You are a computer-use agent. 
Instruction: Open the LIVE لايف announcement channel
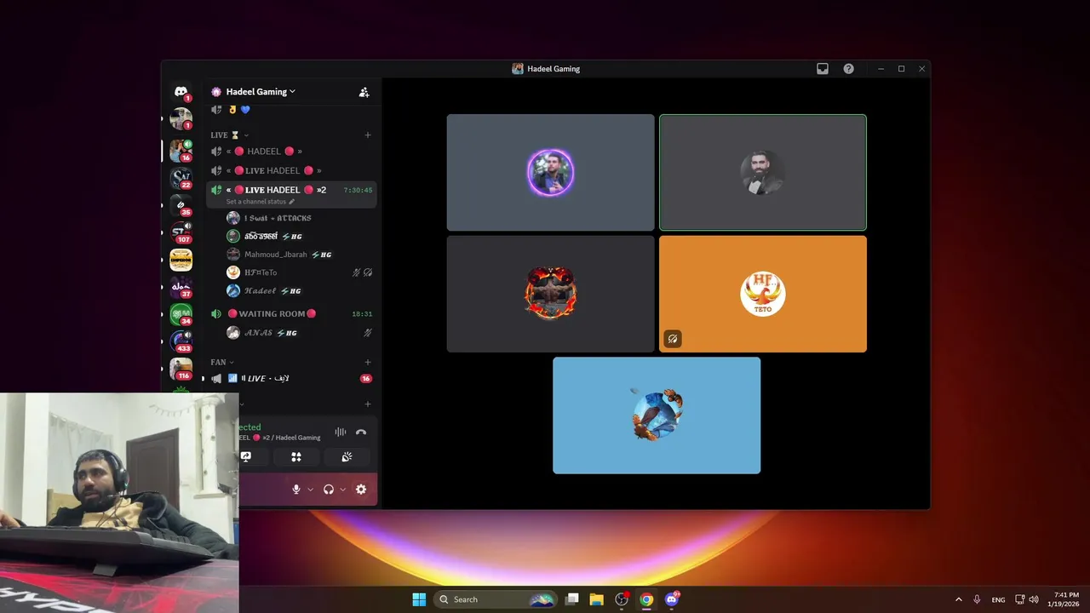[x=291, y=378]
